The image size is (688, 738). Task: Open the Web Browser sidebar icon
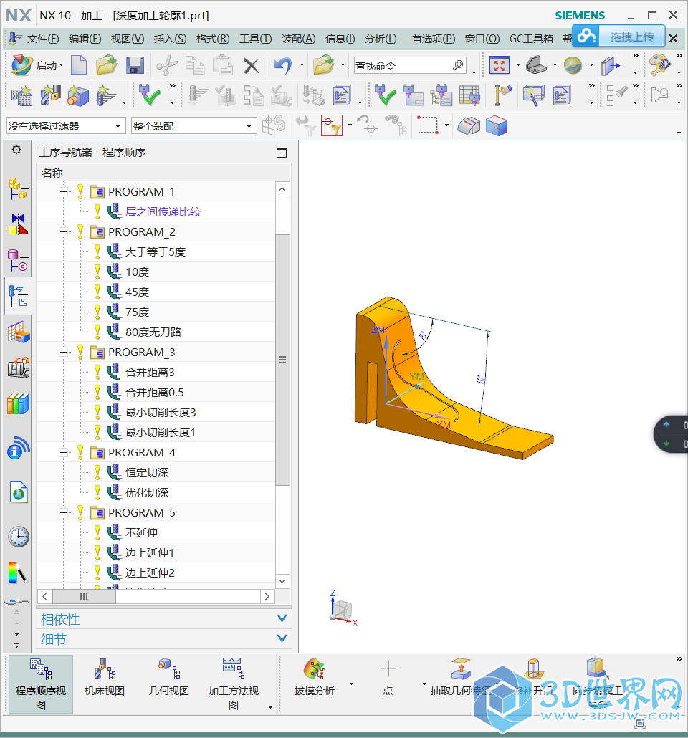(x=18, y=492)
